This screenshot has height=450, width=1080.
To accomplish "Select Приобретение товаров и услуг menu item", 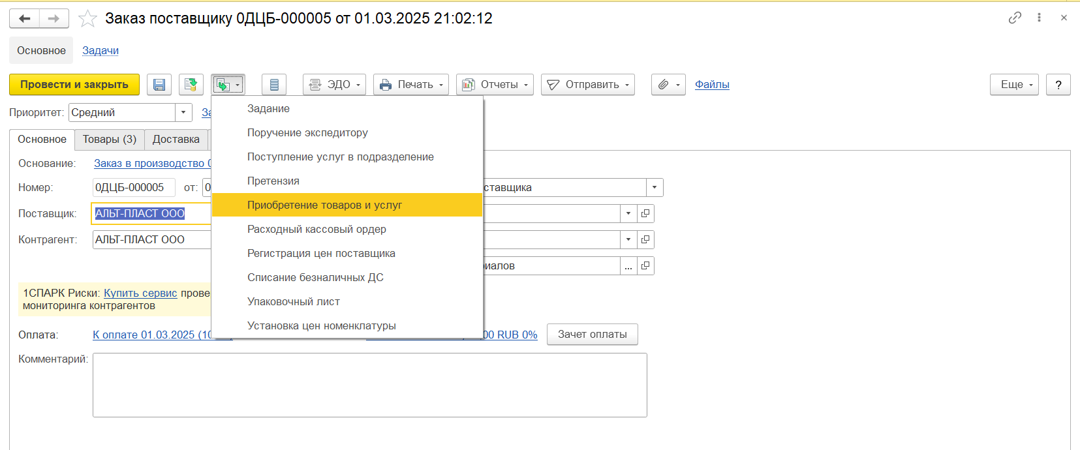I will click(x=324, y=205).
